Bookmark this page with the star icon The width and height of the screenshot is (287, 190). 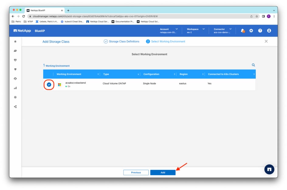pos(257,16)
